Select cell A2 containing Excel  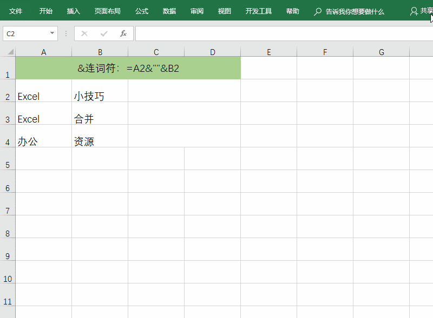click(44, 91)
